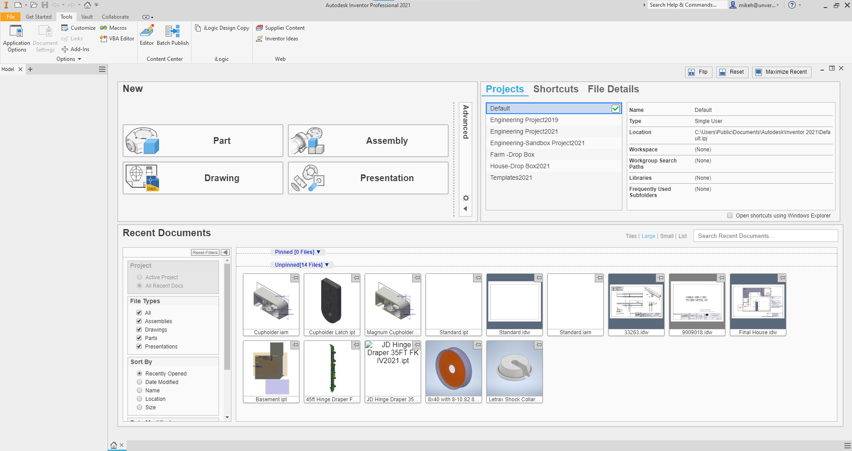Click the Search Recent Documents field

coord(765,236)
